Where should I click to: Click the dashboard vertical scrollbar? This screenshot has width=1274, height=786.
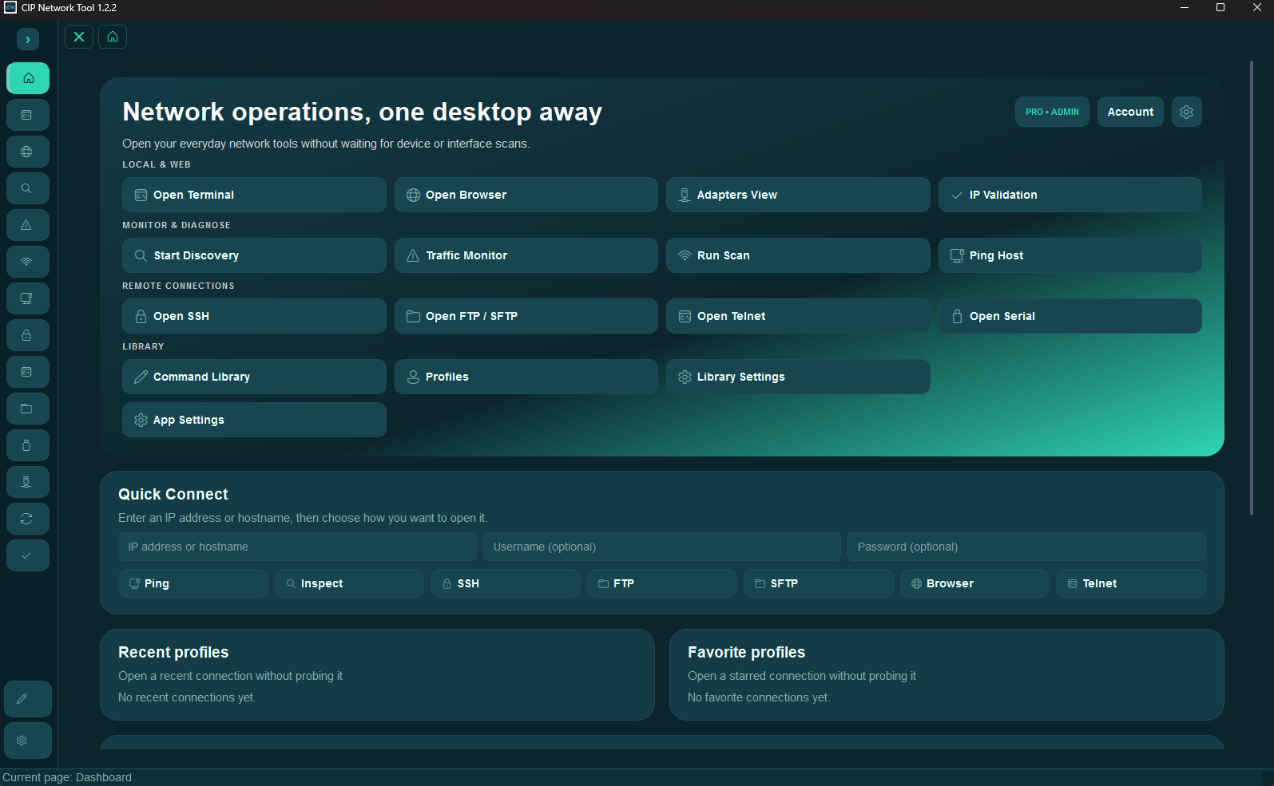click(x=1252, y=288)
